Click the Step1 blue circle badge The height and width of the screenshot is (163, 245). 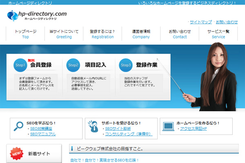[20, 65]
